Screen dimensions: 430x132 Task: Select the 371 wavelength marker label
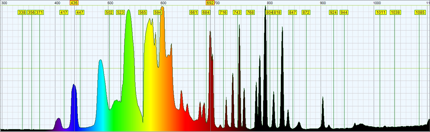[39, 13]
